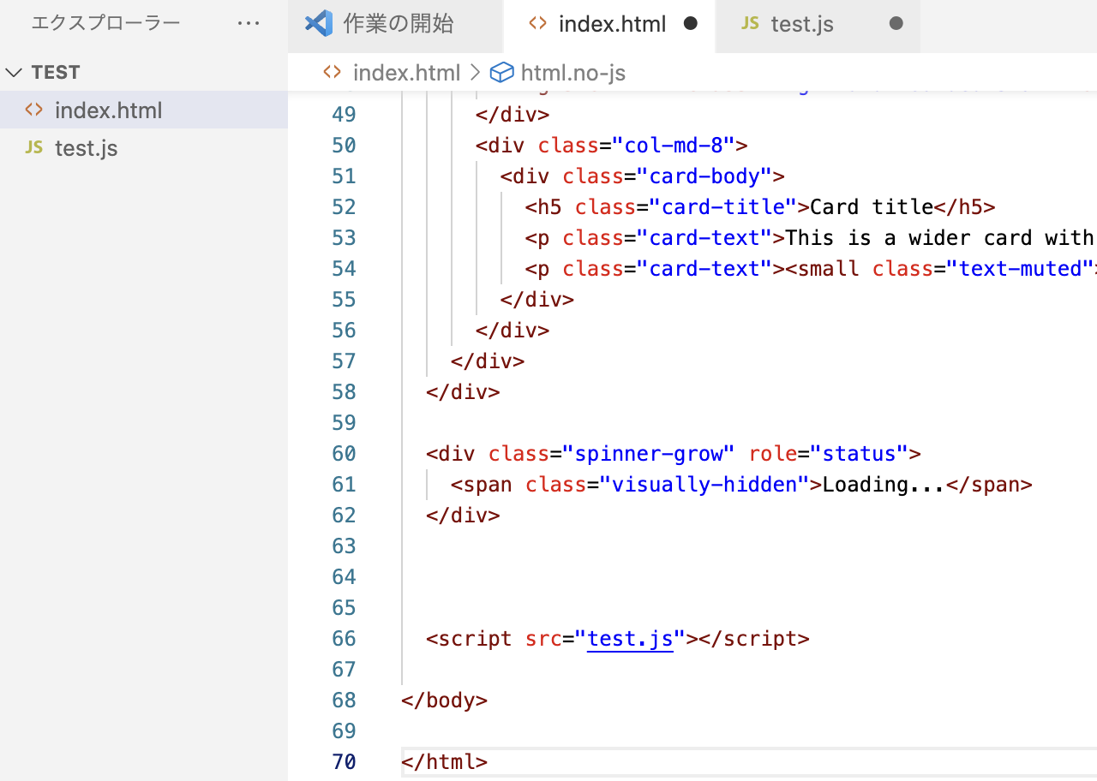1097x781 pixels.
Task: Click line number 50 in the gutter
Action: click(344, 146)
